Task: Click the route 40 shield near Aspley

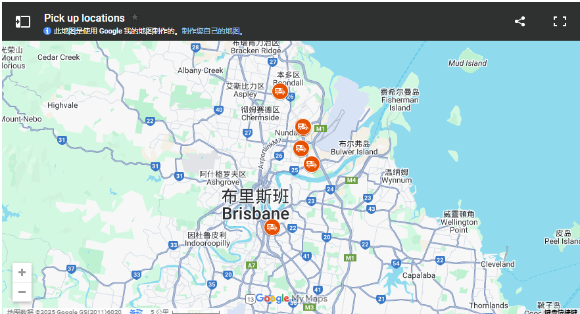Action: [218, 110]
